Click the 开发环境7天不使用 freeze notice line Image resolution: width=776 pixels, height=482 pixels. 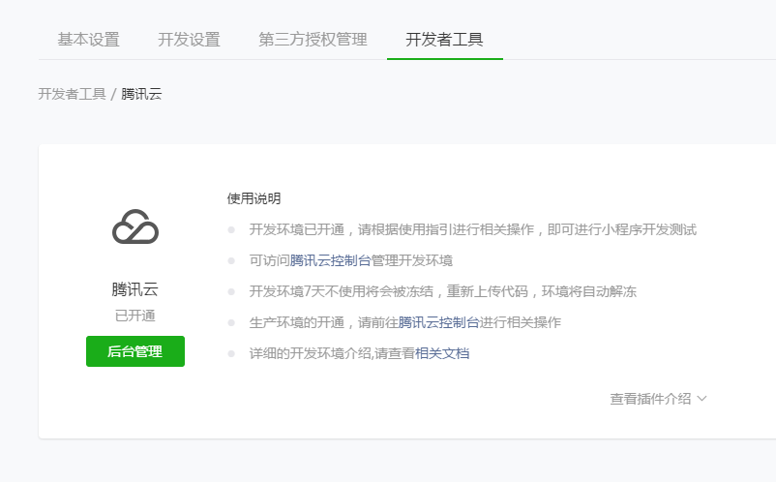click(442, 291)
